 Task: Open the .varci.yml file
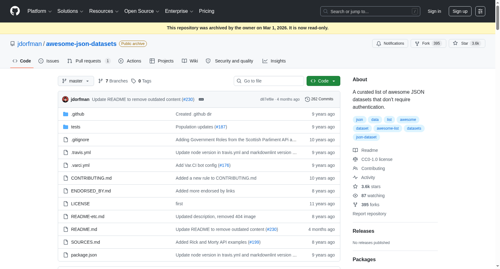(80, 165)
